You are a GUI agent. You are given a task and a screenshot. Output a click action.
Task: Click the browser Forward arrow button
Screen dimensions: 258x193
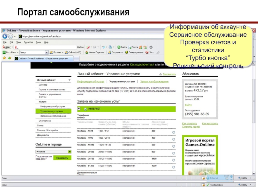click(x=11, y=36)
